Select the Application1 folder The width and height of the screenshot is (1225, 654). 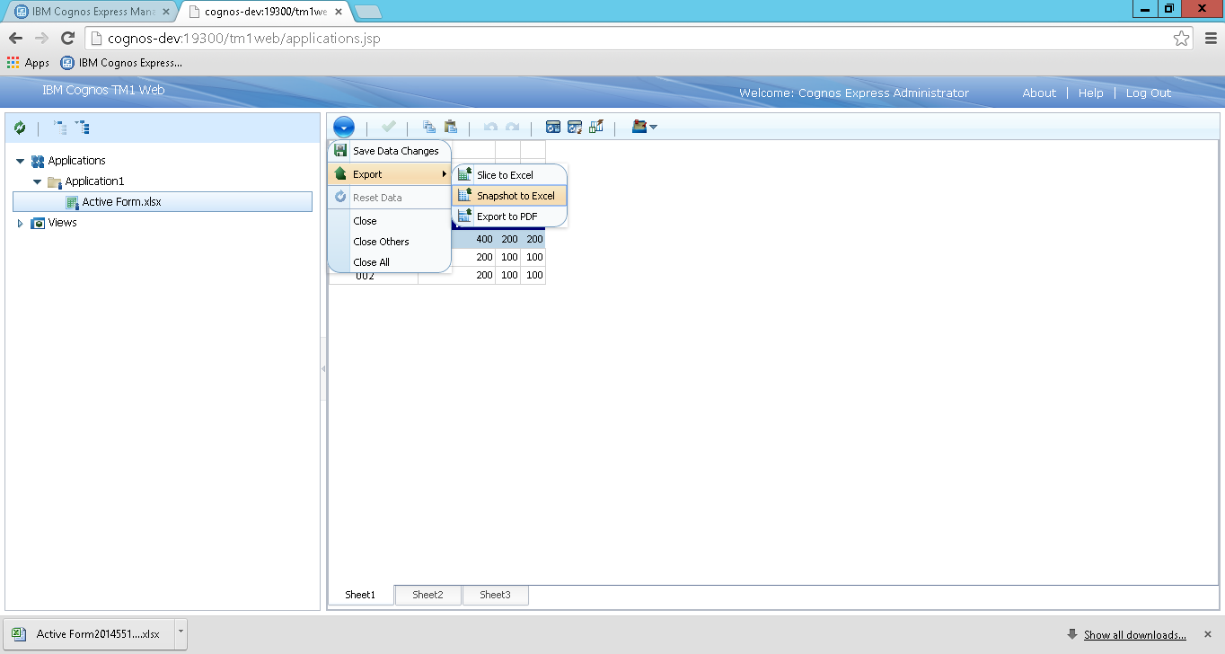click(94, 181)
